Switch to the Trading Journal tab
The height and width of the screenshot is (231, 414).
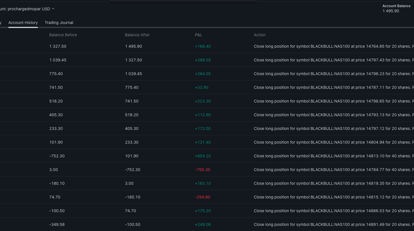tap(59, 23)
